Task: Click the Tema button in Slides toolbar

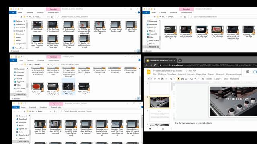Action: 226,79
